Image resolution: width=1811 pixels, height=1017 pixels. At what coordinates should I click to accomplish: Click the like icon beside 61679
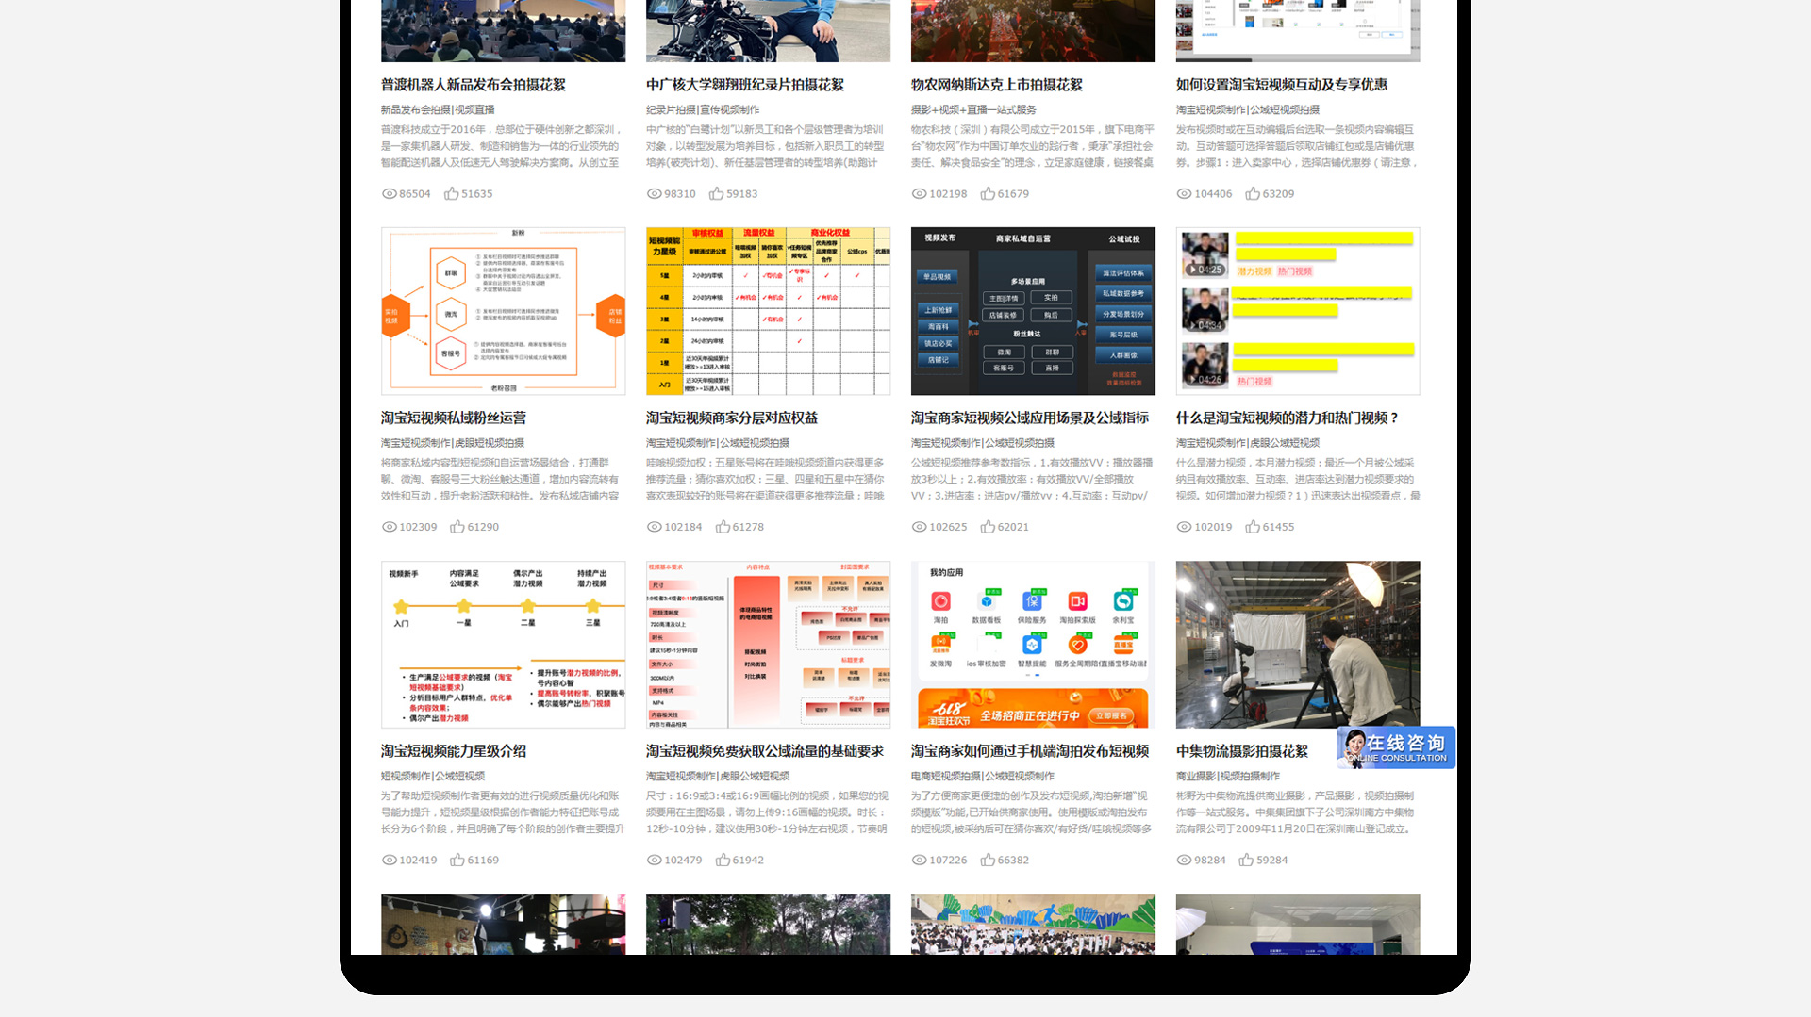pyautogui.click(x=988, y=193)
